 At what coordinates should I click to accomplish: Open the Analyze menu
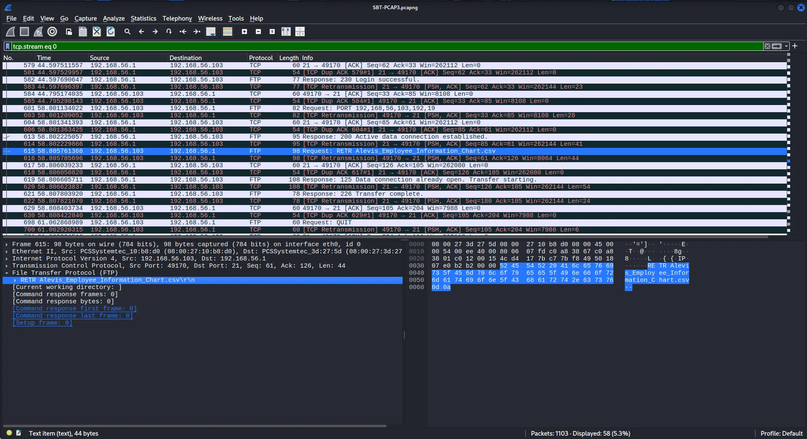point(114,18)
